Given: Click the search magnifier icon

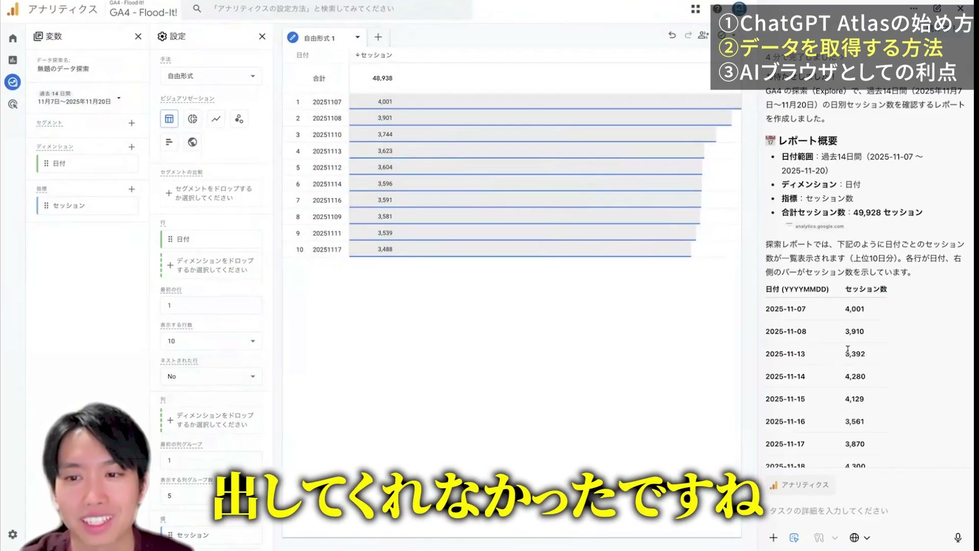Looking at the screenshot, I should [197, 9].
